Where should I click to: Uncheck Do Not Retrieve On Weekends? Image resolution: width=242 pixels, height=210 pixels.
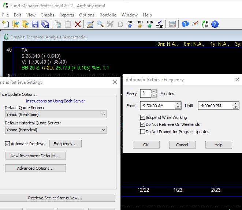pyautogui.click(x=143, y=124)
